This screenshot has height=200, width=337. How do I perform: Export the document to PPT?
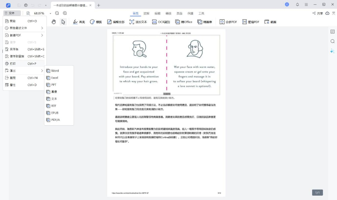pyautogui.click(x=59, y=85)
